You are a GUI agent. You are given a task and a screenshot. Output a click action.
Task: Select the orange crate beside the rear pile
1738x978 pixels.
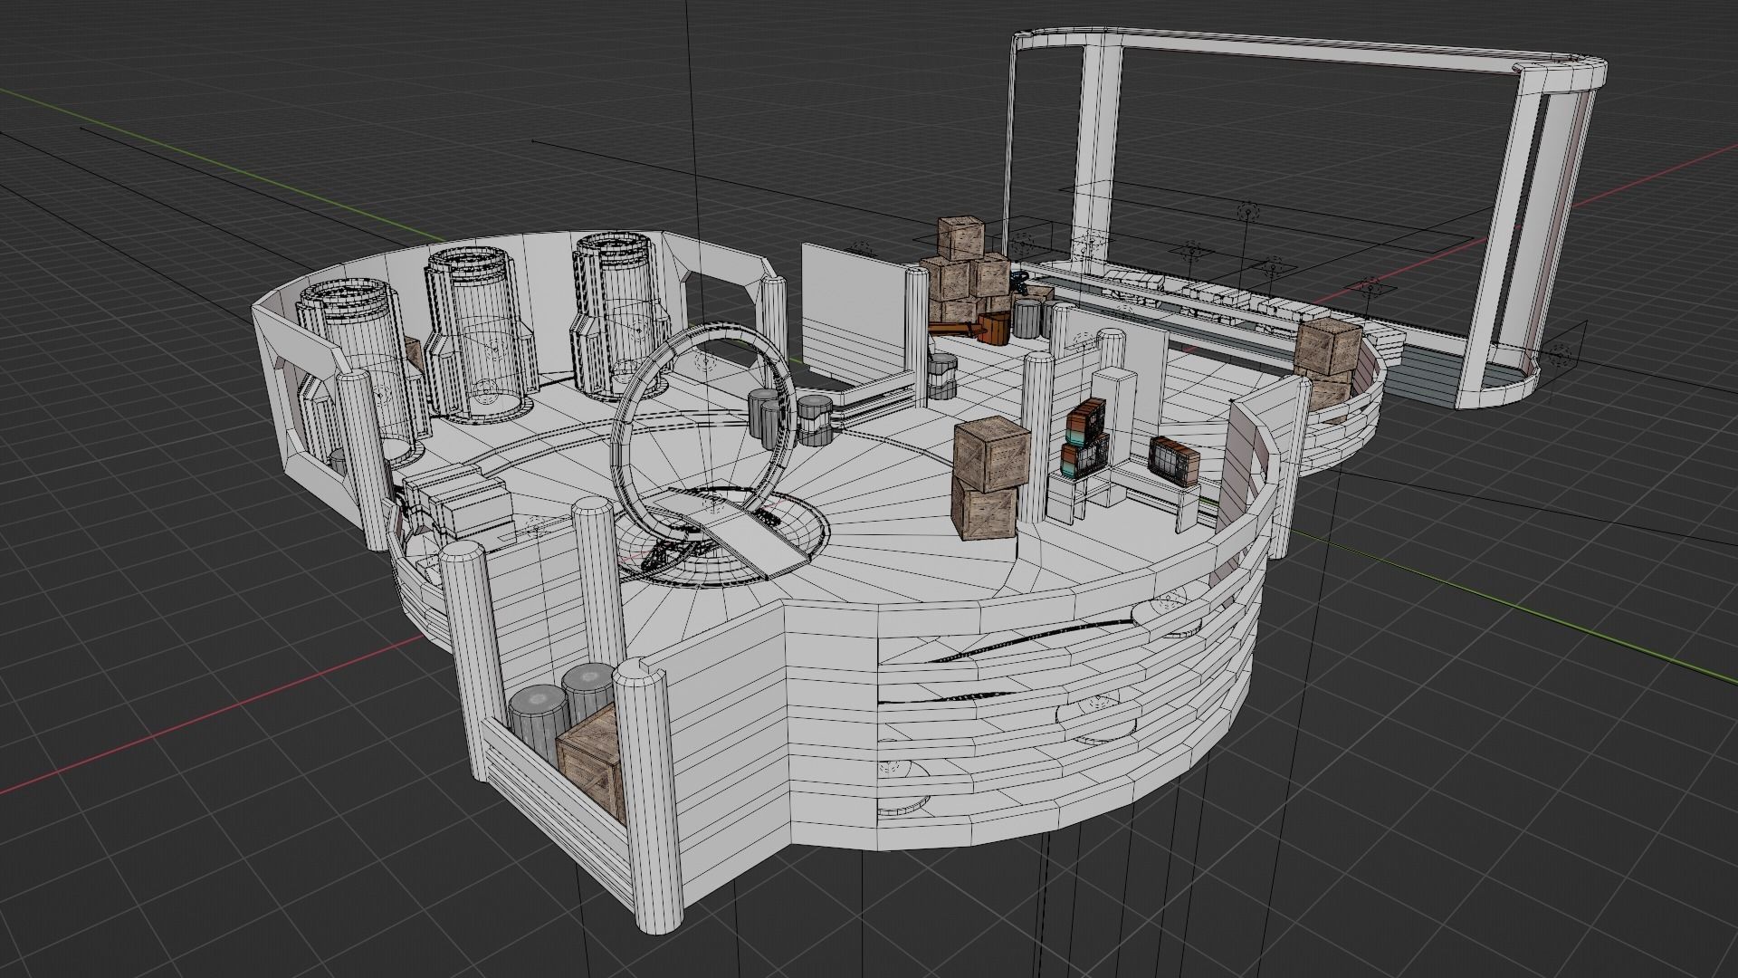[996, 327]
